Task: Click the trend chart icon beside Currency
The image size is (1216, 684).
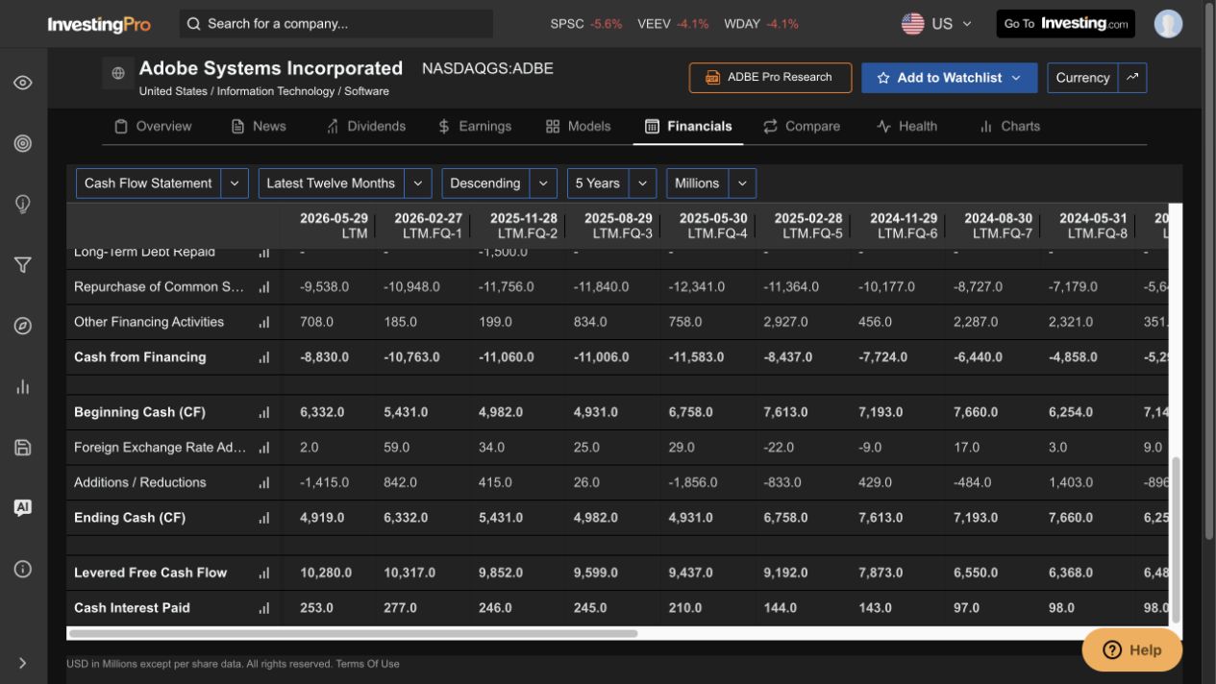Action: (1132, 78)
